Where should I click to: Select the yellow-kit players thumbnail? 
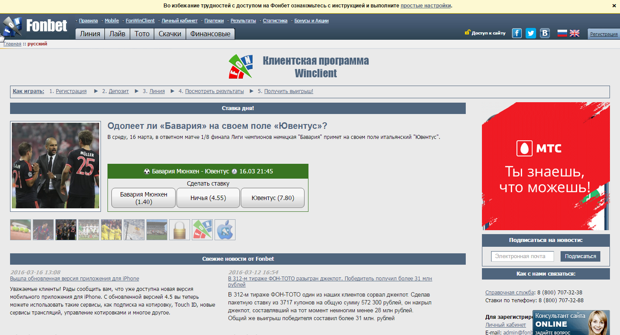pyautogui.click(x=111, y=230)
